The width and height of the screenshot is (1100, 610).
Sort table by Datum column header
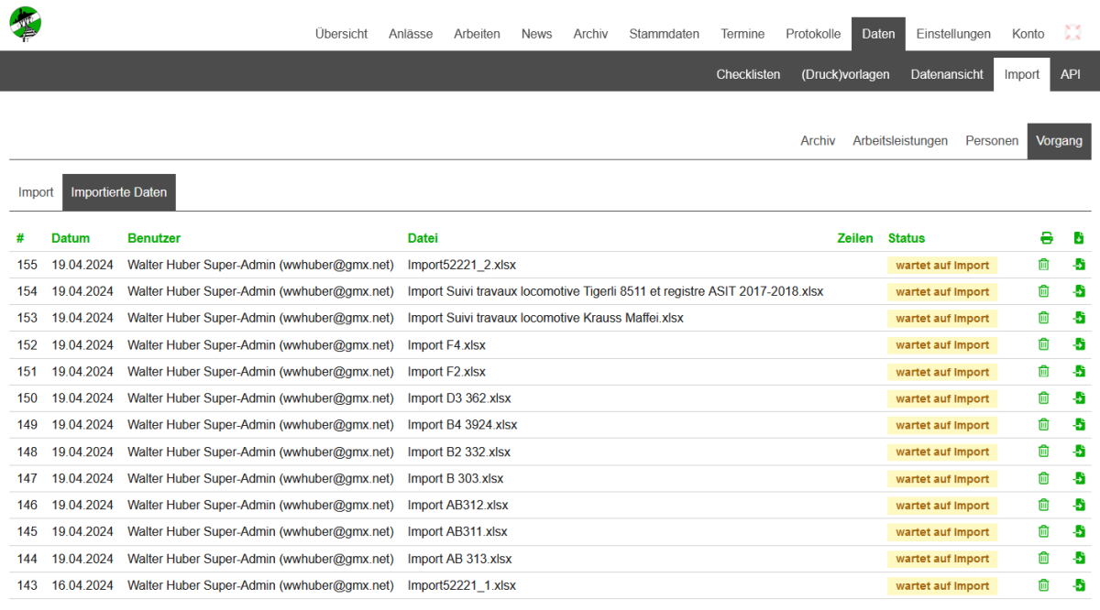point(71,238)
